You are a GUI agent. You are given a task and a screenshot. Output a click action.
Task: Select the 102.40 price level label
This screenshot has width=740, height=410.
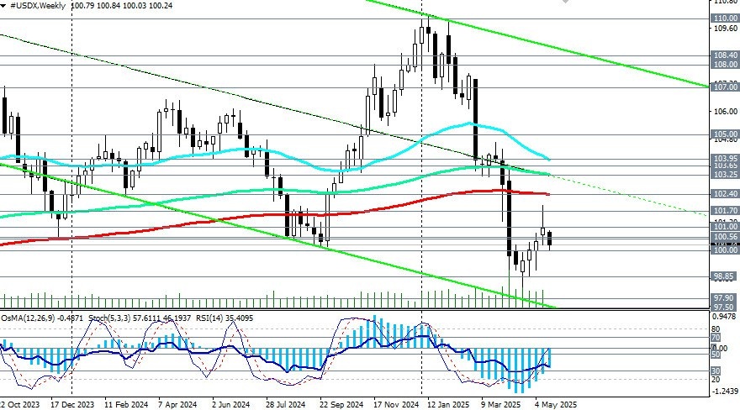click(x=724, y=194)
